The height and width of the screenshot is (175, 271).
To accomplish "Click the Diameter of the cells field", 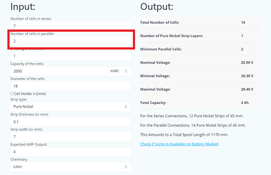I will click(69, 86).
